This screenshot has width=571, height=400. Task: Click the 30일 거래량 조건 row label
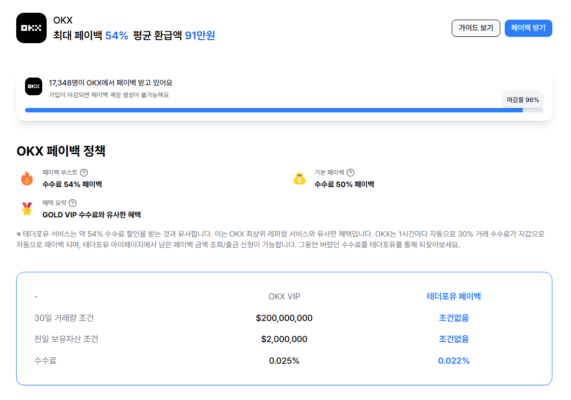click(x=64, y=318)
